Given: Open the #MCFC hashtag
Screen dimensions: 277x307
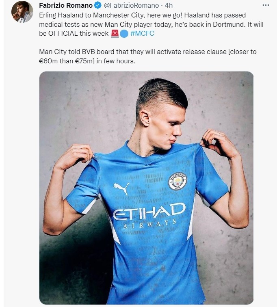Looking at the screenshot, I should (142, 34).
